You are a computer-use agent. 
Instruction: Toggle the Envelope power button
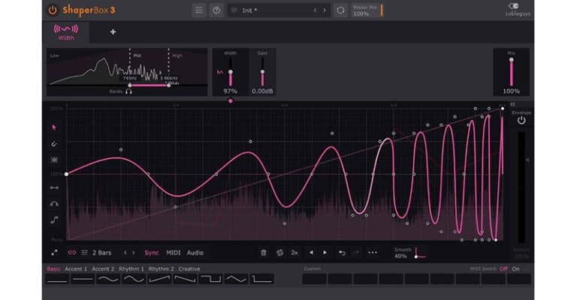pos(521,120)
